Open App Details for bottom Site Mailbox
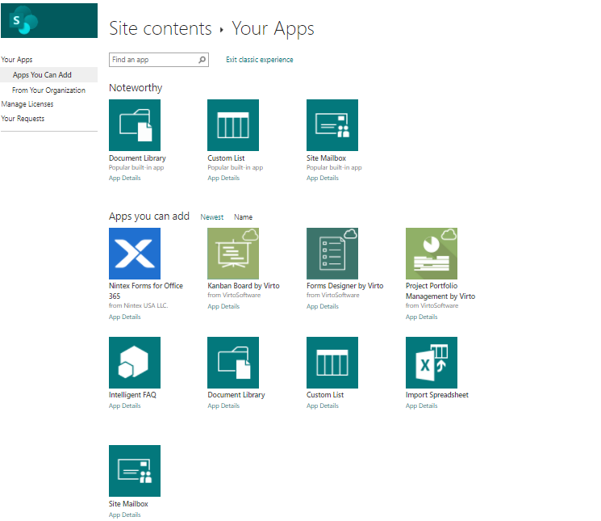This screenshot has width=601, height=521. [124, 515]
